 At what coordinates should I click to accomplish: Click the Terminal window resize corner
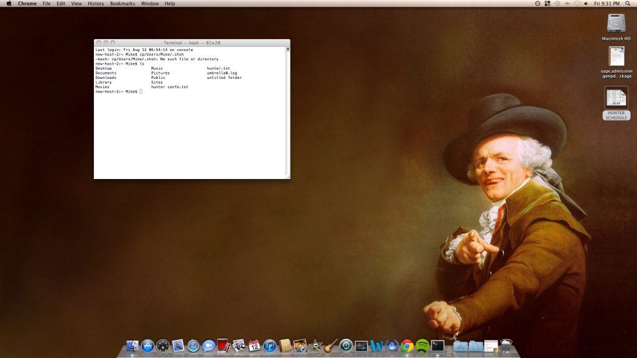point(287,176)
